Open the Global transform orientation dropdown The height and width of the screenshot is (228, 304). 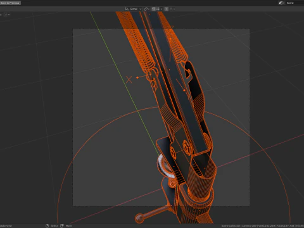(x=133, y=9)
